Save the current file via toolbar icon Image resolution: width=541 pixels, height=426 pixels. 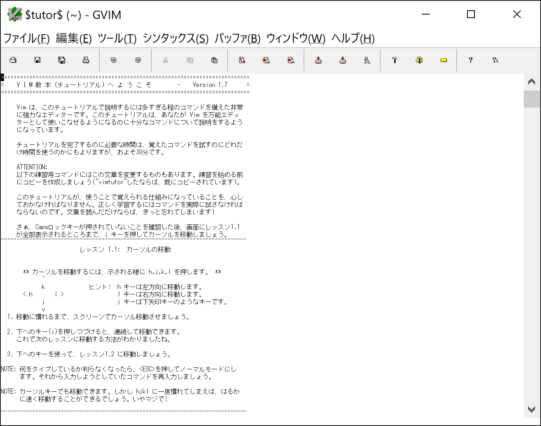[x=37, y=60]
